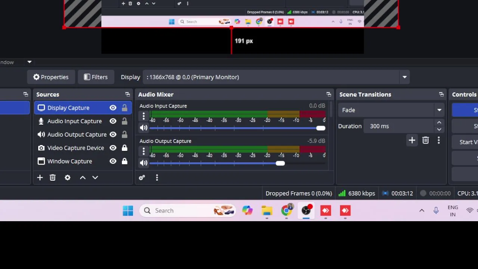Mute Audio Input Capture speaker icon
The width and height of the screenshot is (478, 269).
[143, 128]
